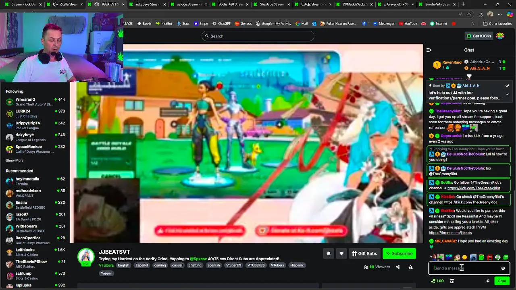Screen dimensions: 516x290
Task: Open the Mail bookmark
Action: point(302,24)
